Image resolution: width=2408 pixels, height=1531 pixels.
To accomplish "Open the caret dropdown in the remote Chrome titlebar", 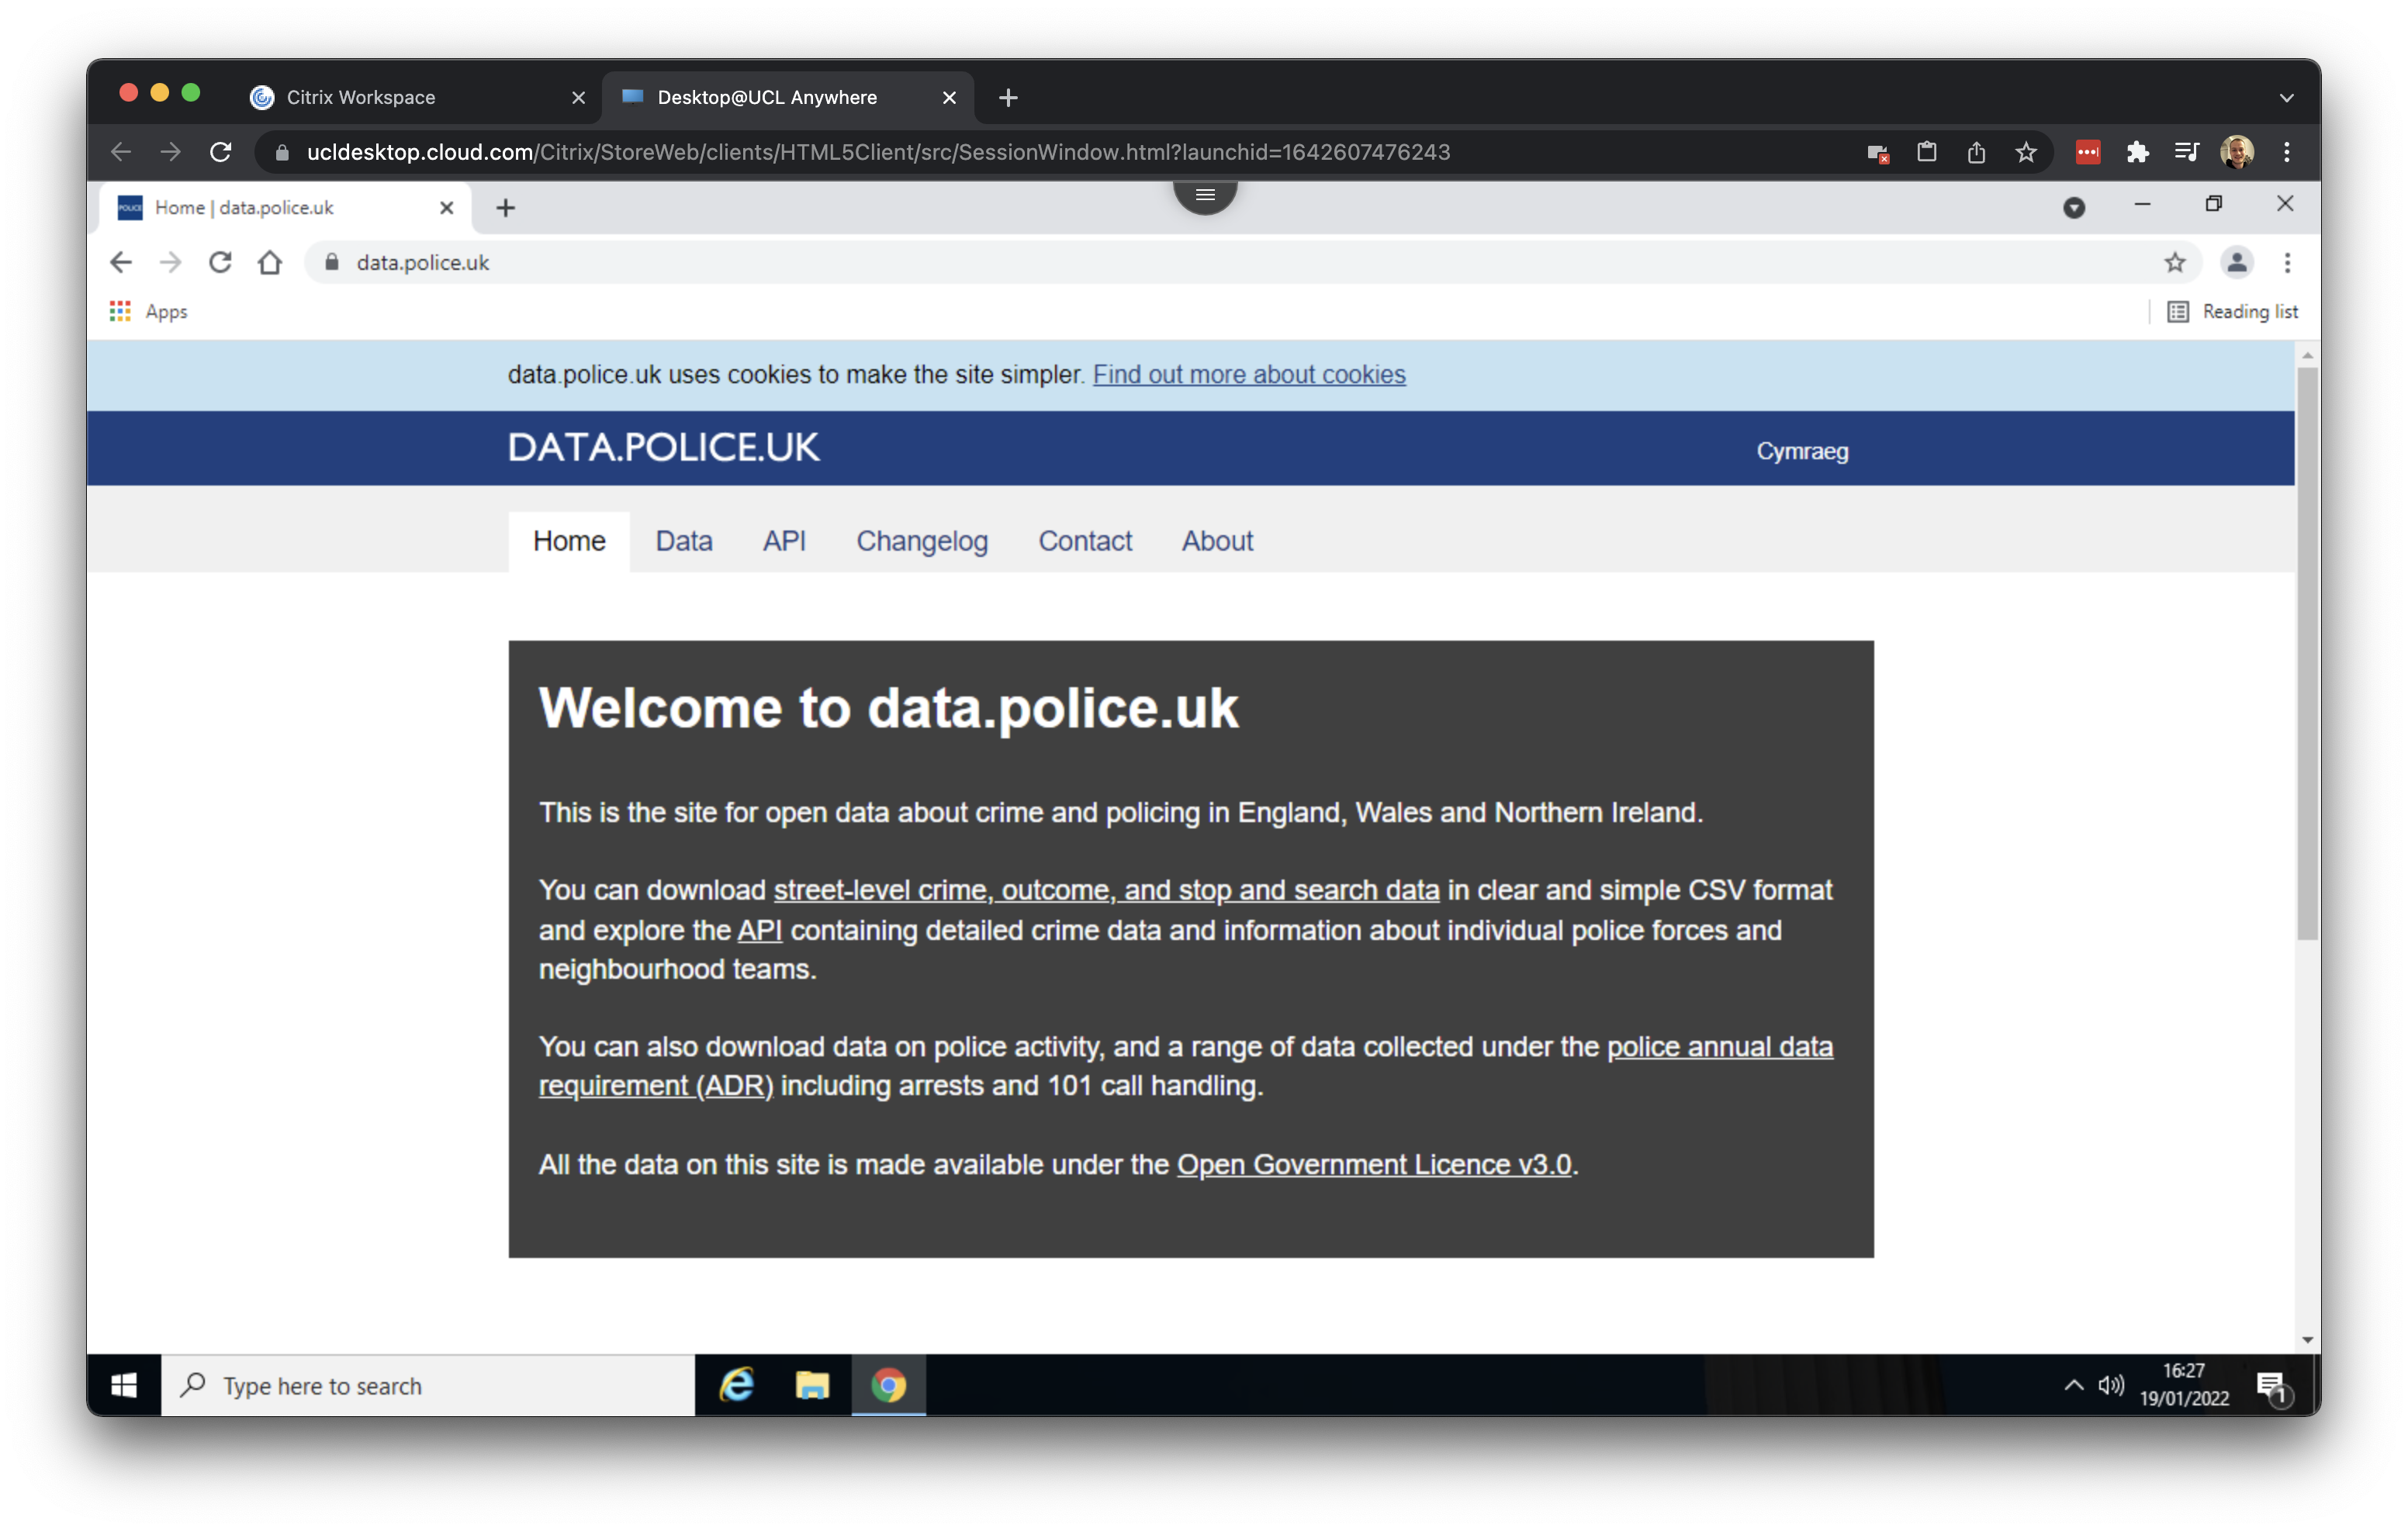I will pos(2075,205).
